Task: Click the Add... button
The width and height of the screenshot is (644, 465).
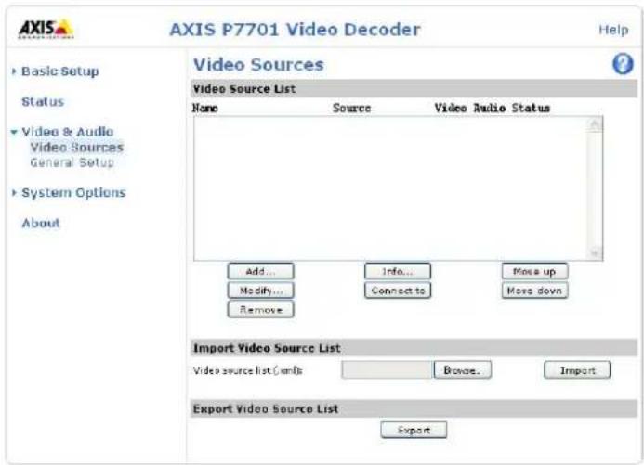Action: point(260,271)
